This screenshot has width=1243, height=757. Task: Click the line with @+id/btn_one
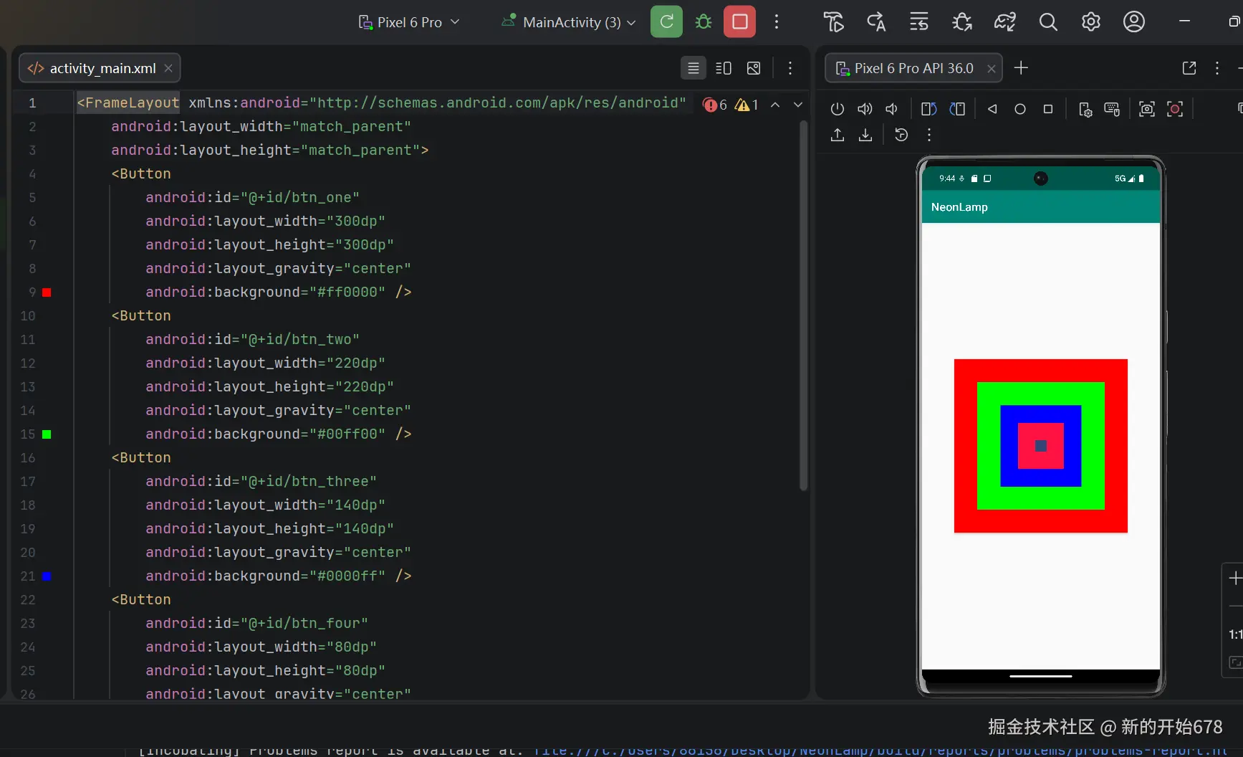[252, 198]
